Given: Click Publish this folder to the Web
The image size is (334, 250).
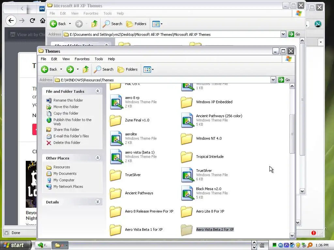Looking at the screenshot, I should (x=72, y=122).
